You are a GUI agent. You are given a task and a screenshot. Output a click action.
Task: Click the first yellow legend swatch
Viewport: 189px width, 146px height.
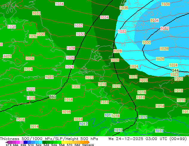tap(63, 142)
